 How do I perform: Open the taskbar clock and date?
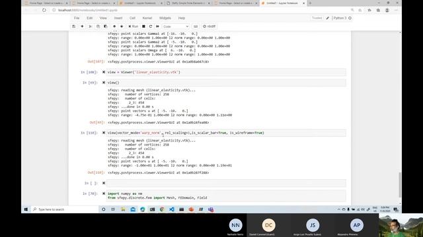pos(385,209)
